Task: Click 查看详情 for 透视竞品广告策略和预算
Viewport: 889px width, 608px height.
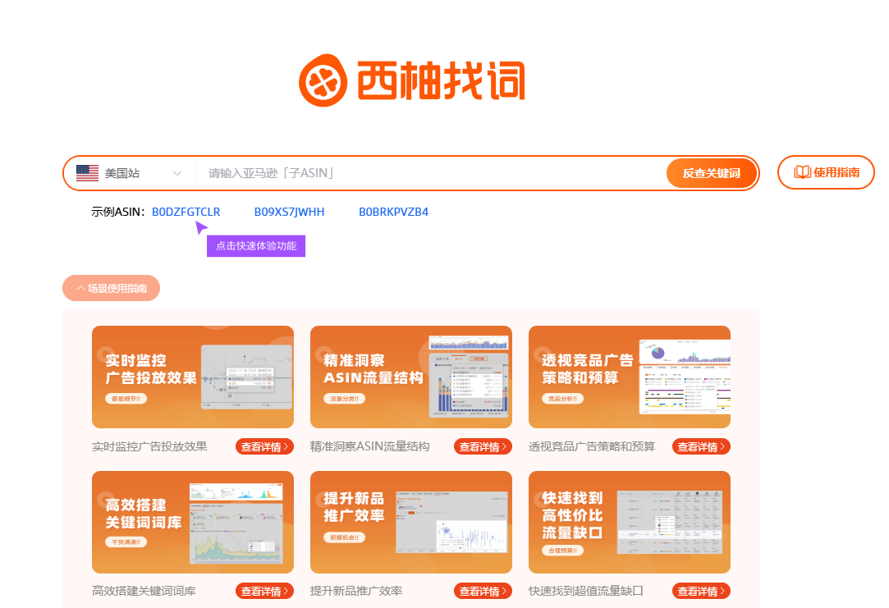Action: click(702, 446)
